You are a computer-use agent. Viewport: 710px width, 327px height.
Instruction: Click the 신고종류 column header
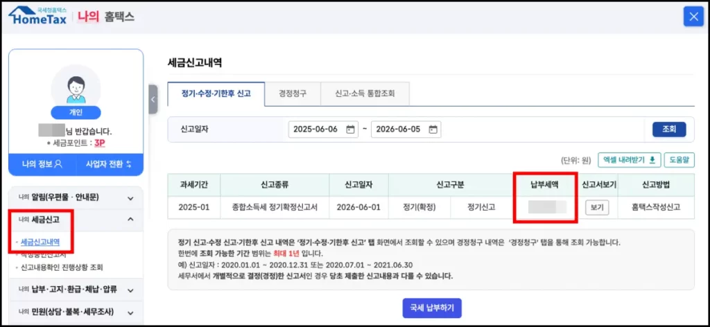[x=275, y=185]
